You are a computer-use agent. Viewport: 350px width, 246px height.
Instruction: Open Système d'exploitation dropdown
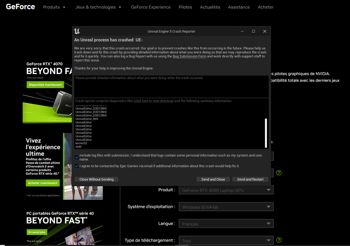point(226,207)
